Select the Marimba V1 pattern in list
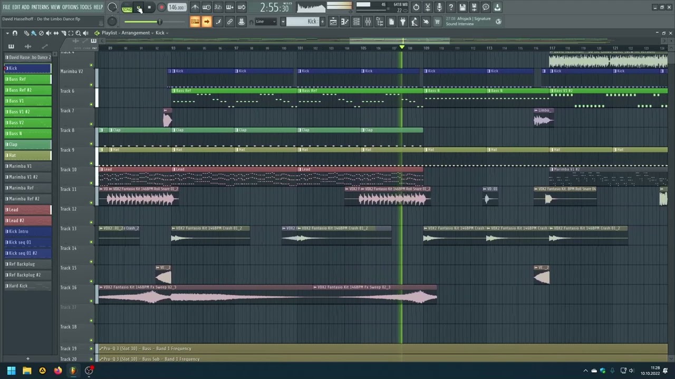The height and width of the screenshot is (379, 675). click(x=28, y=166)
